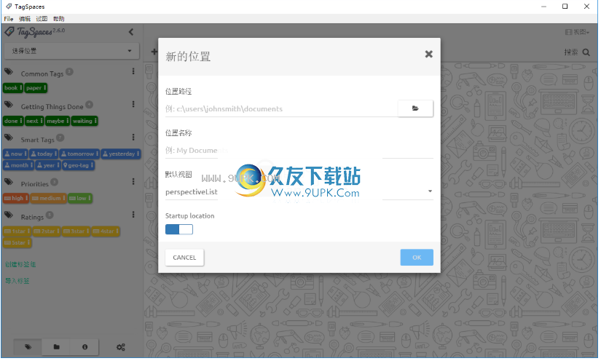
Task: Select the now smart tag
Action: pos(15,154)
